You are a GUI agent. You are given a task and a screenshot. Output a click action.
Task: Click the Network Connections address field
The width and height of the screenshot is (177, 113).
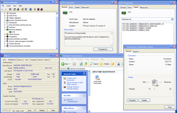[x=95, y=69]
